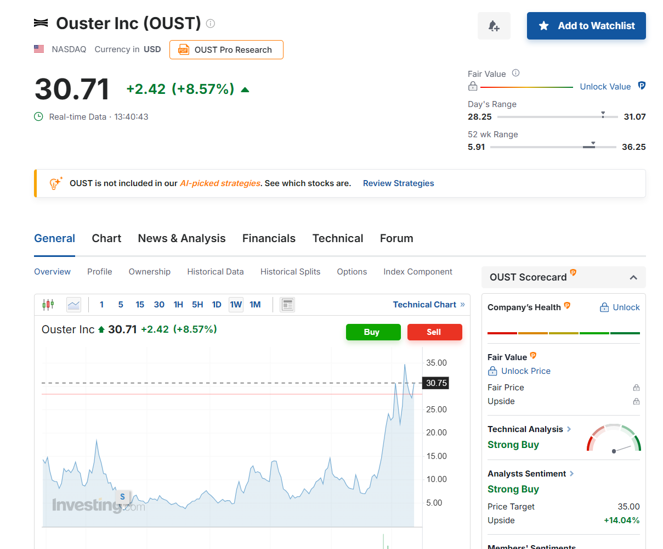Click the Technical Analysis gauge
Image resolution: width=663 pixels, height=549 pixels.
click(x=614, y=438)
